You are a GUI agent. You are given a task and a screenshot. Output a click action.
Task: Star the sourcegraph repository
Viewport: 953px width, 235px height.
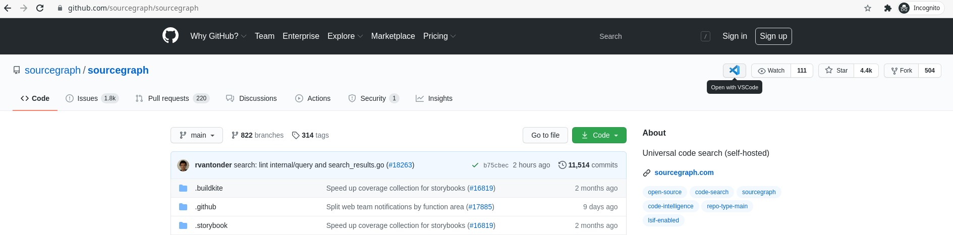coord(836,71)
